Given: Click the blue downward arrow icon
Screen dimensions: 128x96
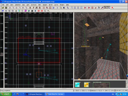Looking at the screenshot, I should point(35,11).
